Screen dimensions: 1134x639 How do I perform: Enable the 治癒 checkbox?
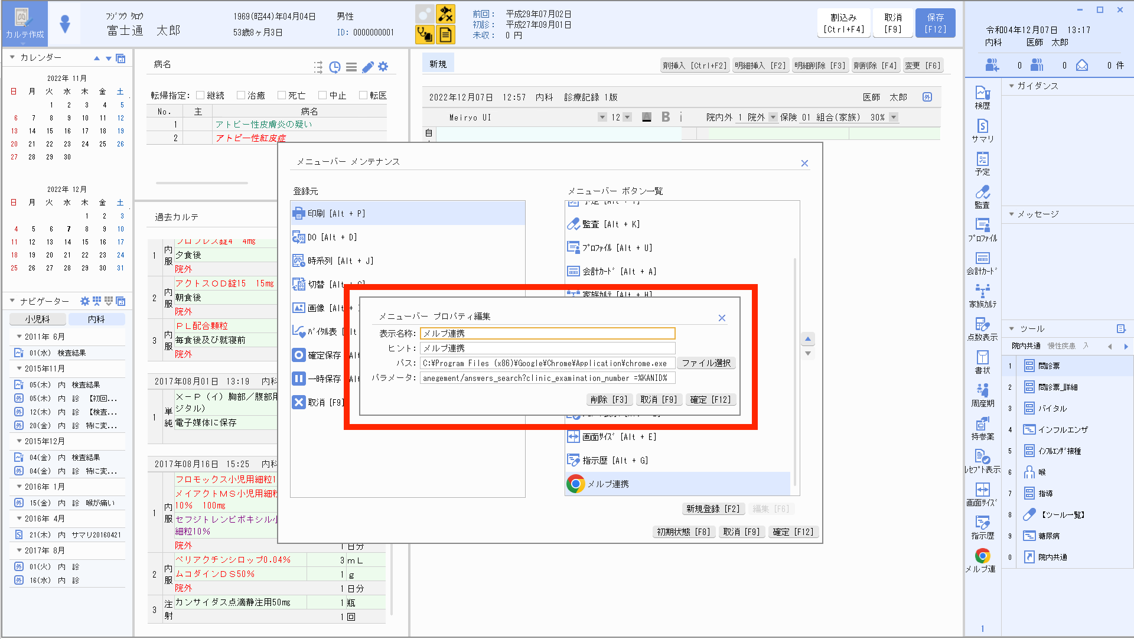click(x=241, y=94)
